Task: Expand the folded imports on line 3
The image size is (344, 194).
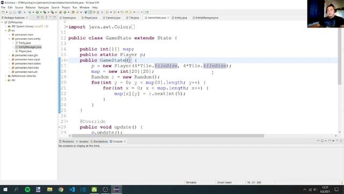Action: click(67, 27)
